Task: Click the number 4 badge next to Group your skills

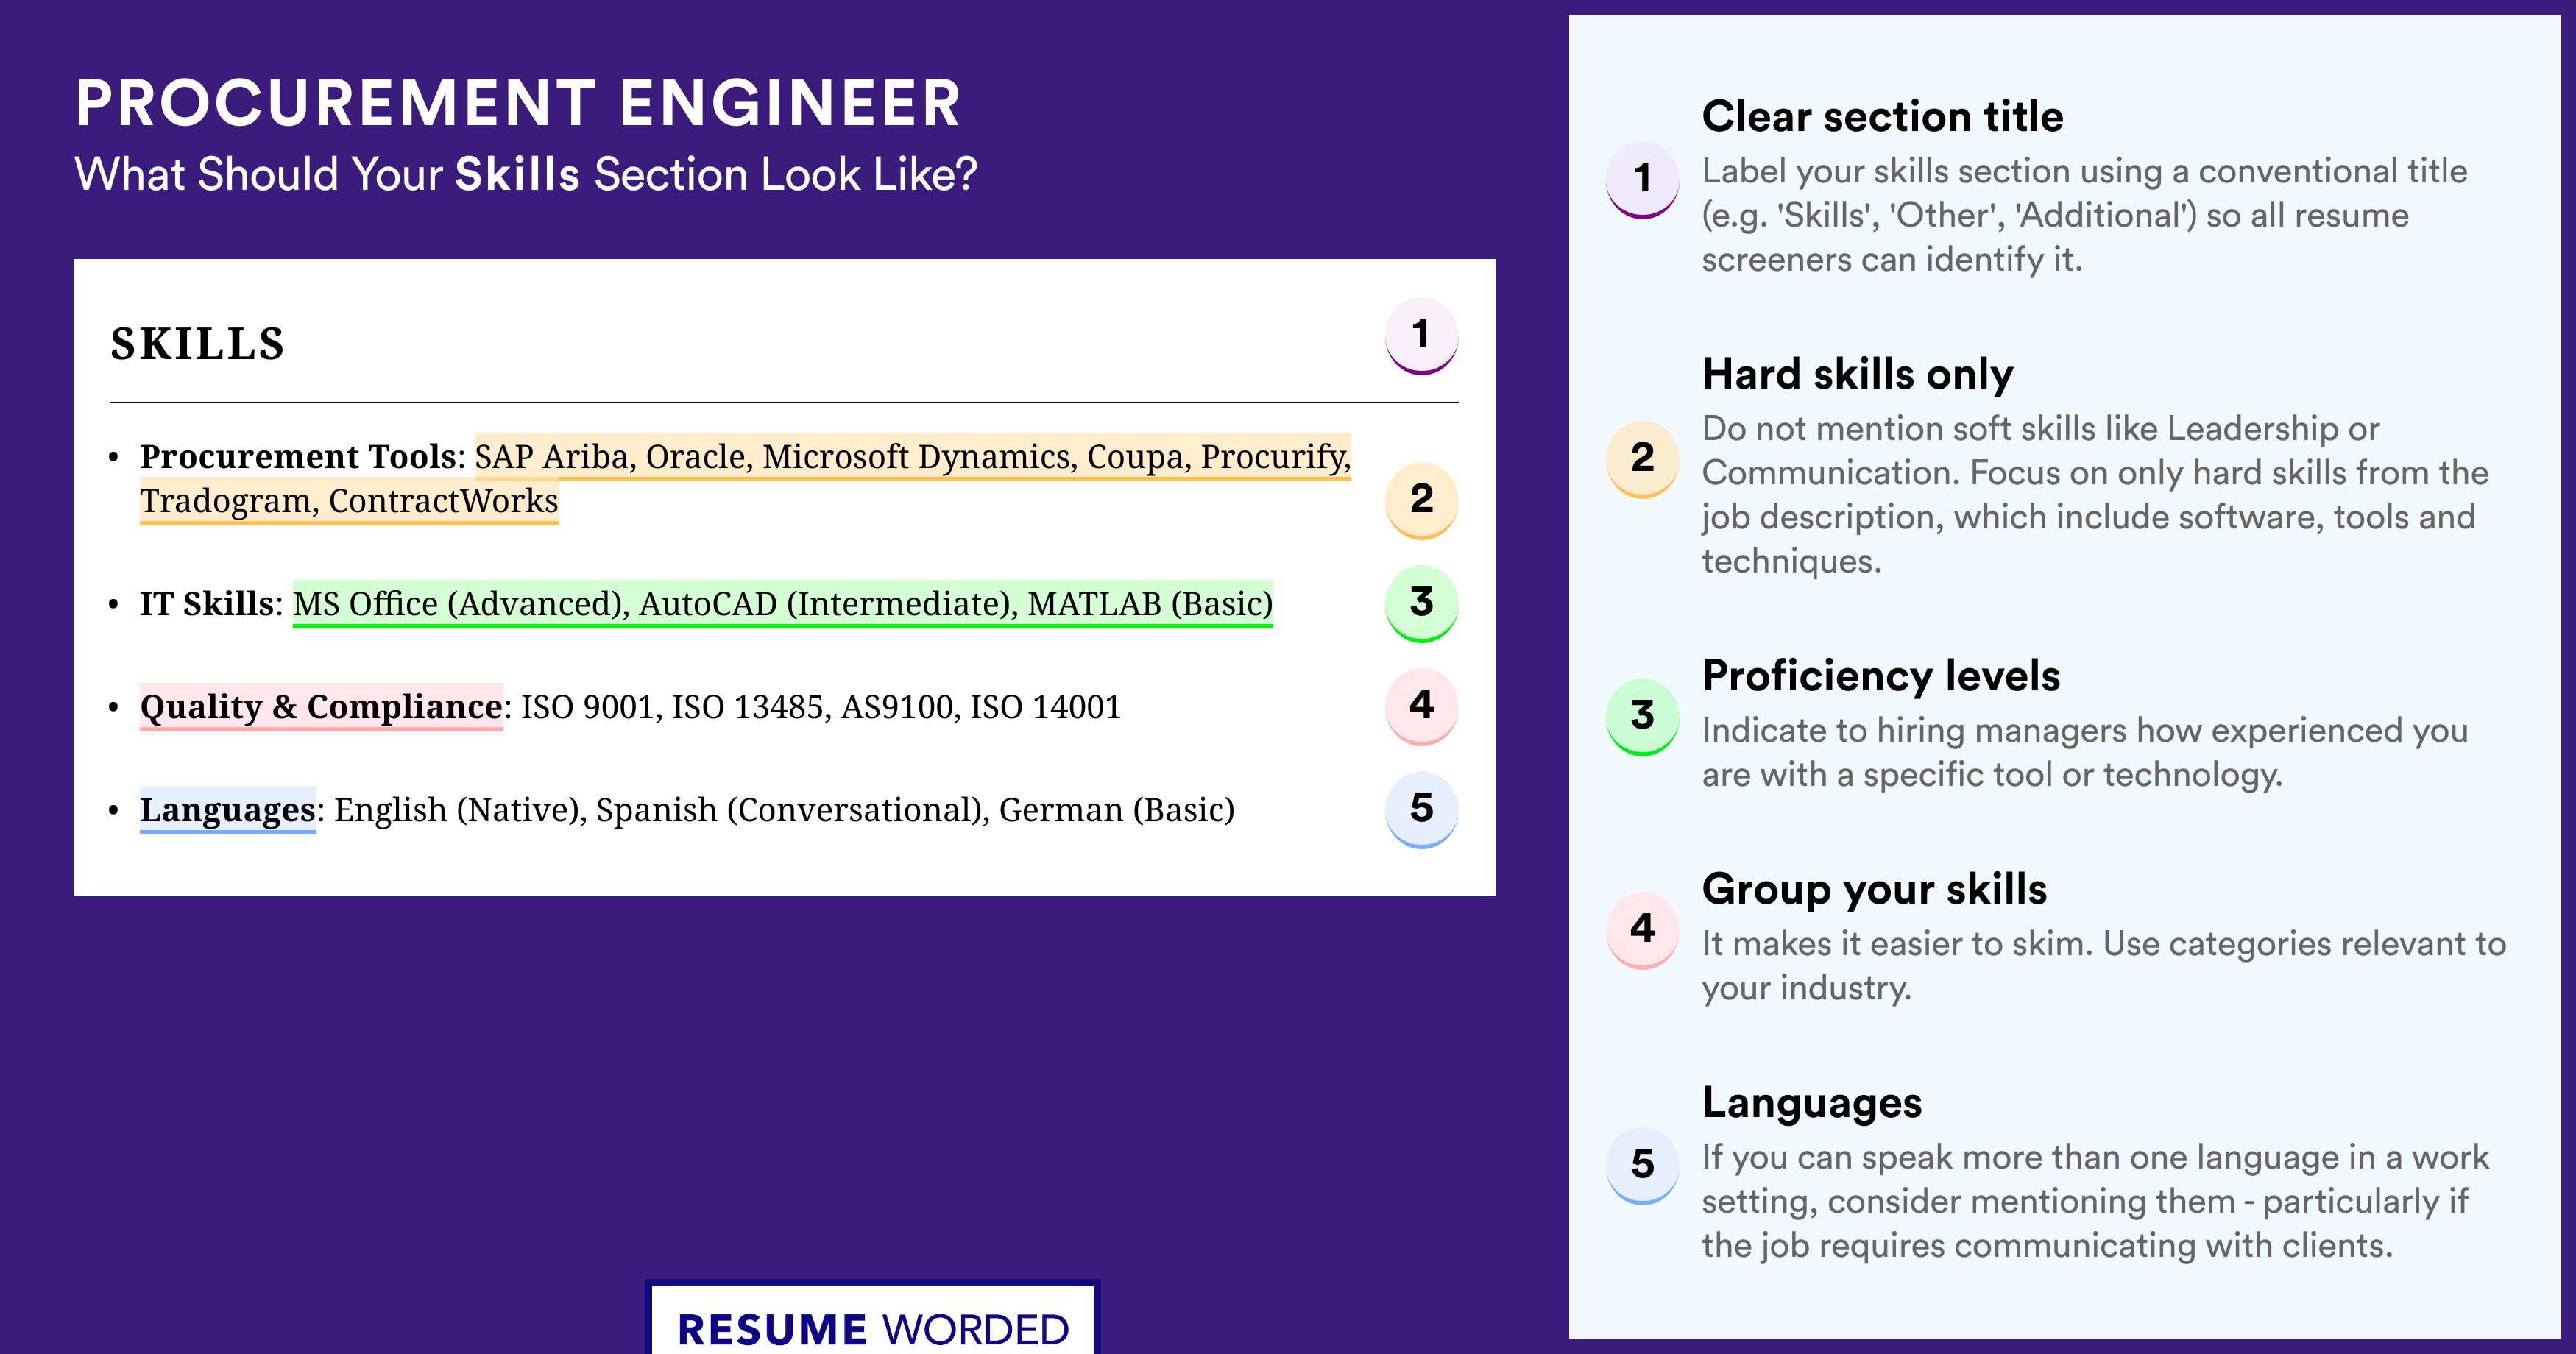Action: point(1642,930)
